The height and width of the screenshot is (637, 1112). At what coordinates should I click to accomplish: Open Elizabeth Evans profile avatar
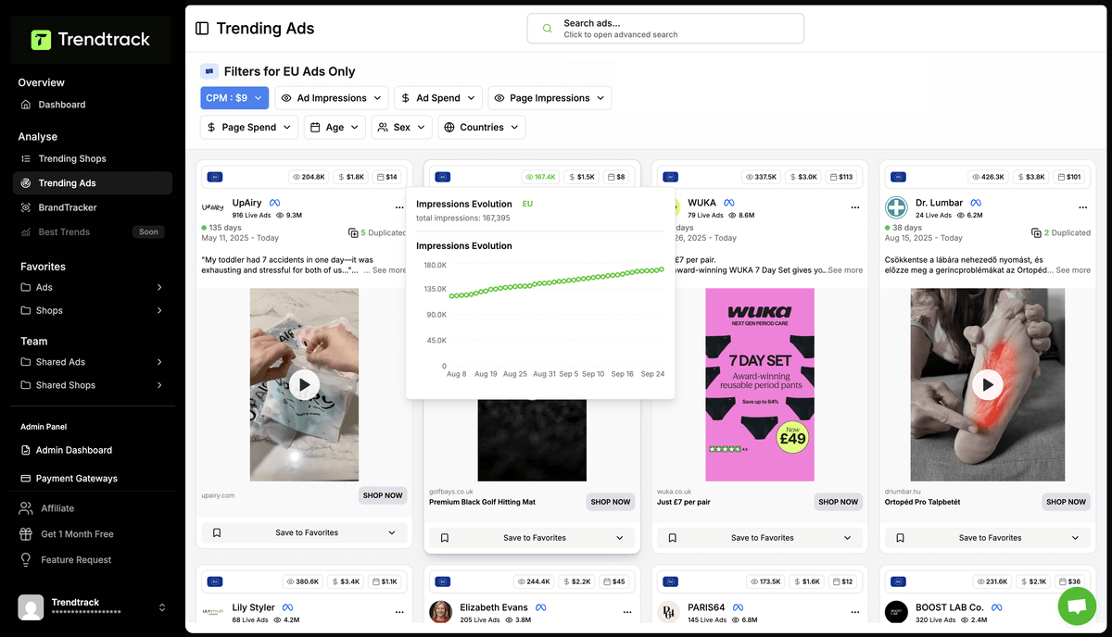441,612
